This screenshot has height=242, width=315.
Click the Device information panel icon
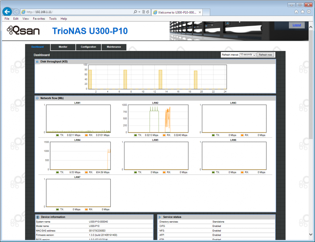pos(38,217)
